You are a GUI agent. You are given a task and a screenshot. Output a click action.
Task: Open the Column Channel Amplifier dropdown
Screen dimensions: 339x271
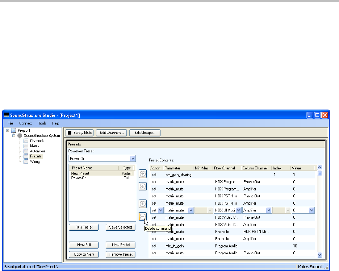[268, 210]
